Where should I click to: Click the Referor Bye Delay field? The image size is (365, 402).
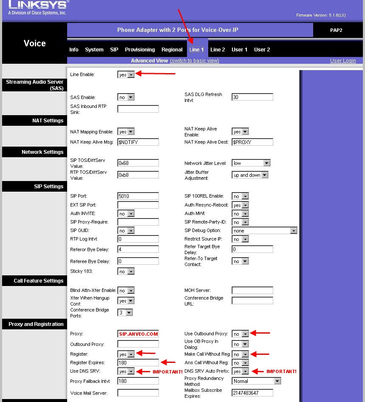(x=138, y=249)
